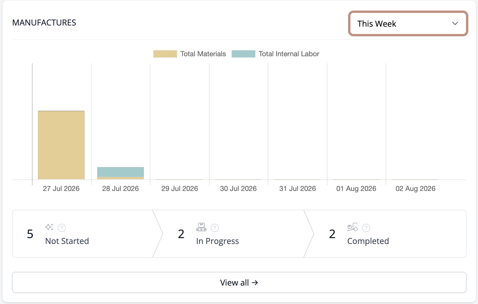Select the Not Started status stage
The width and height of the screenshot is (478, 304).
coord(85,234)
